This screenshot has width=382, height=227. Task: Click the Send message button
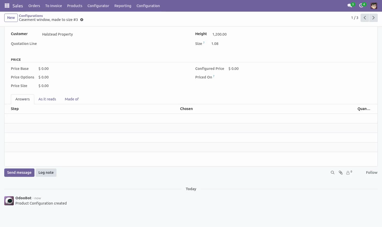19,173
